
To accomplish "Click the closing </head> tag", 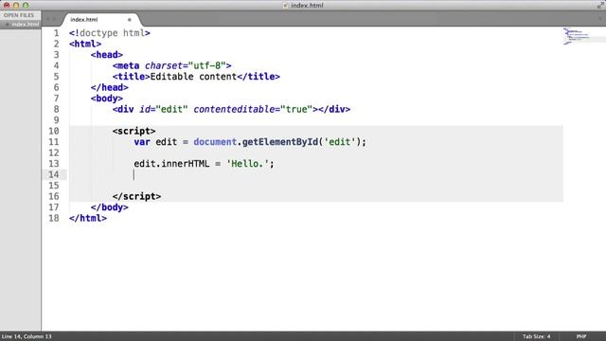I will click(x=110, y=87).
